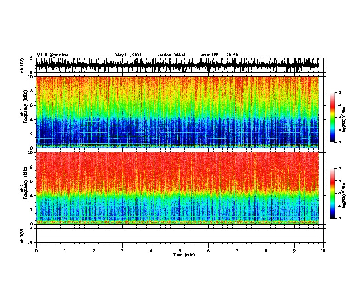Click the ch.2 color bar unit label

click(x=344, y=195)
